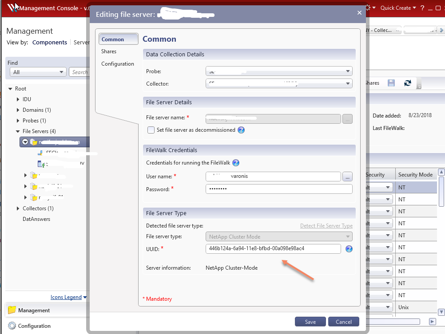Screen dimensions: 445x334
Task: Open the Quick Create menu
Action: click(398, 8)
